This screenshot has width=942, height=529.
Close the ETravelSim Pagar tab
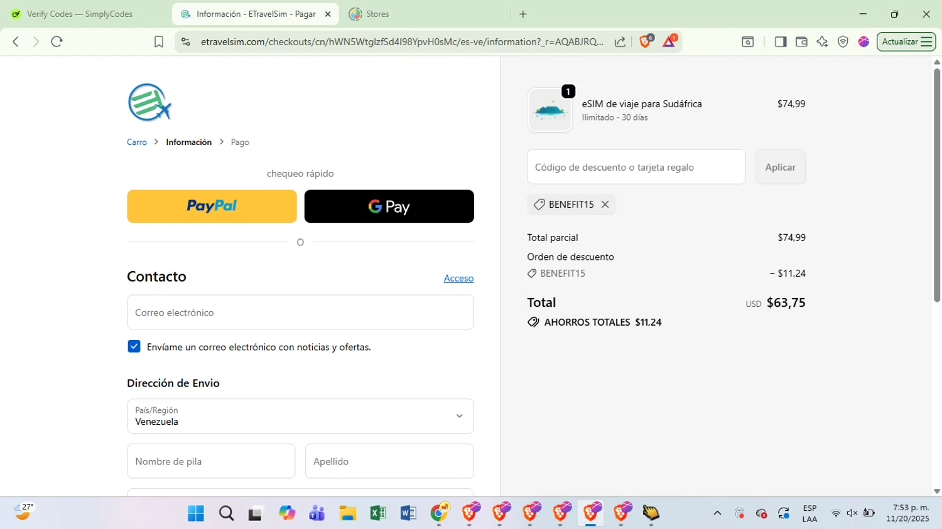tap(328, 14)
